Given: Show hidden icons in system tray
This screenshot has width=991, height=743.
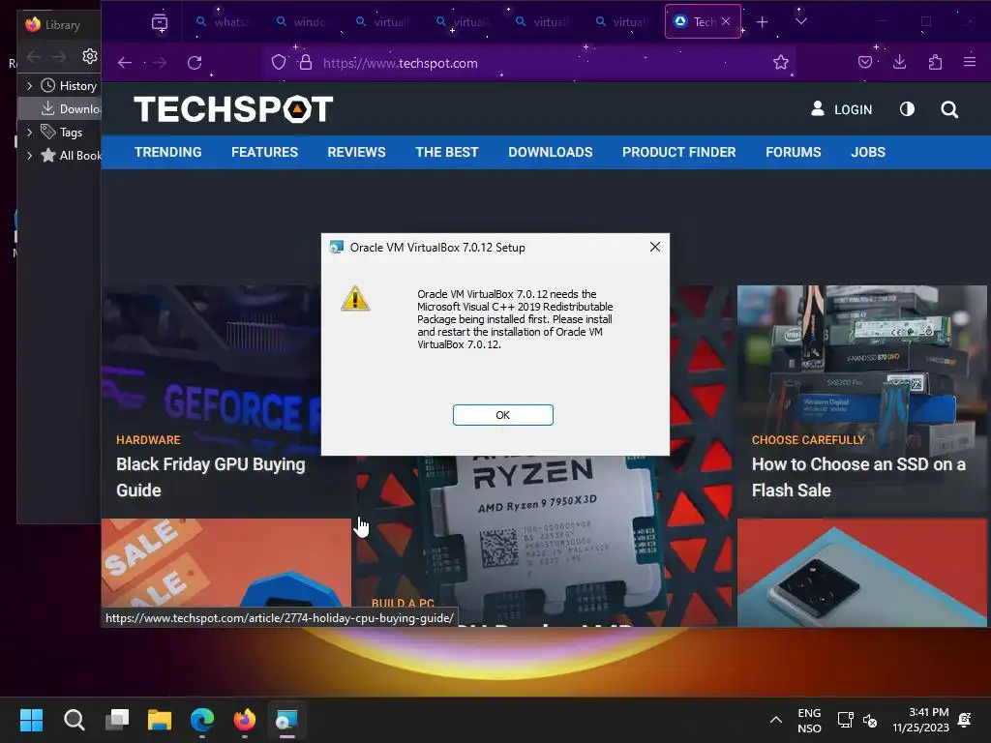Looking at the screenshot, I should click(776, 720).
